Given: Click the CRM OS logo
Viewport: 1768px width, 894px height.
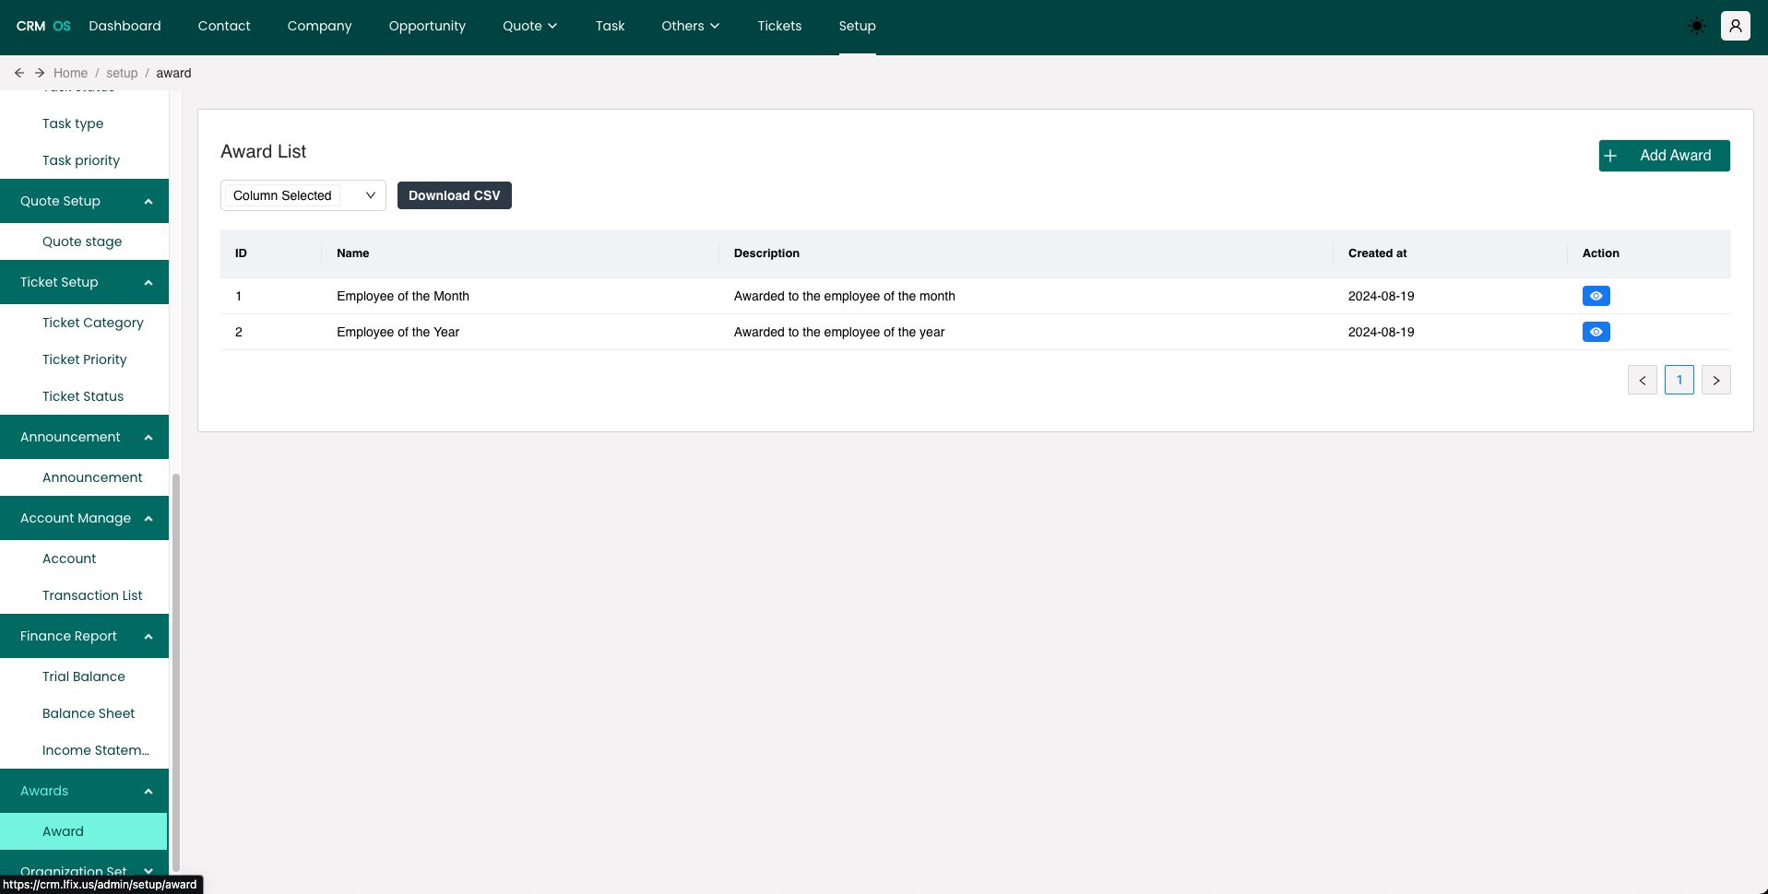Looking at the screenshot, I should pyautogui.click(x=43, y=26).
